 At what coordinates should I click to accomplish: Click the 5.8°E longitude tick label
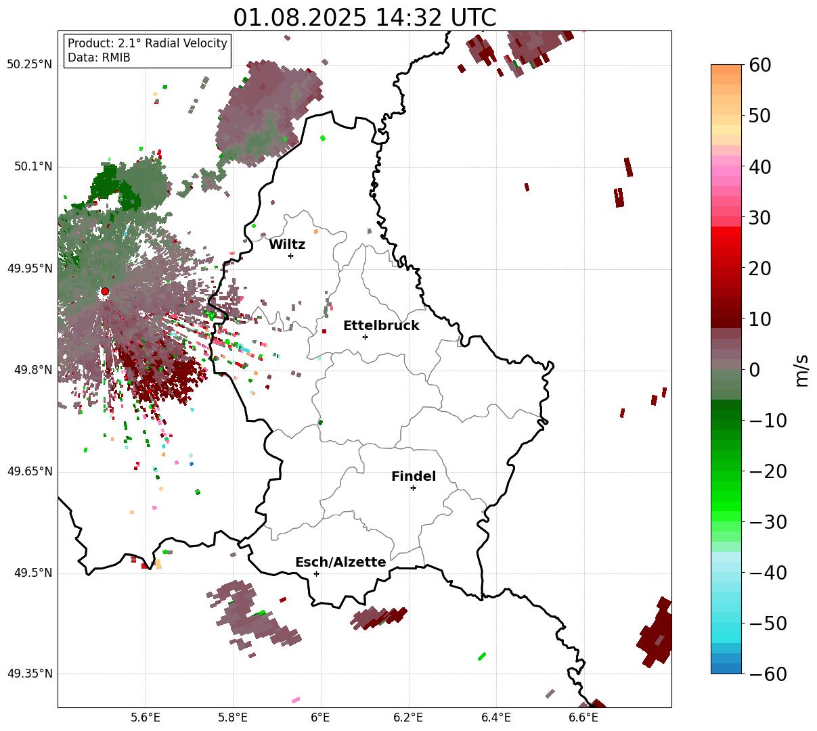click(x=233, y=718)
